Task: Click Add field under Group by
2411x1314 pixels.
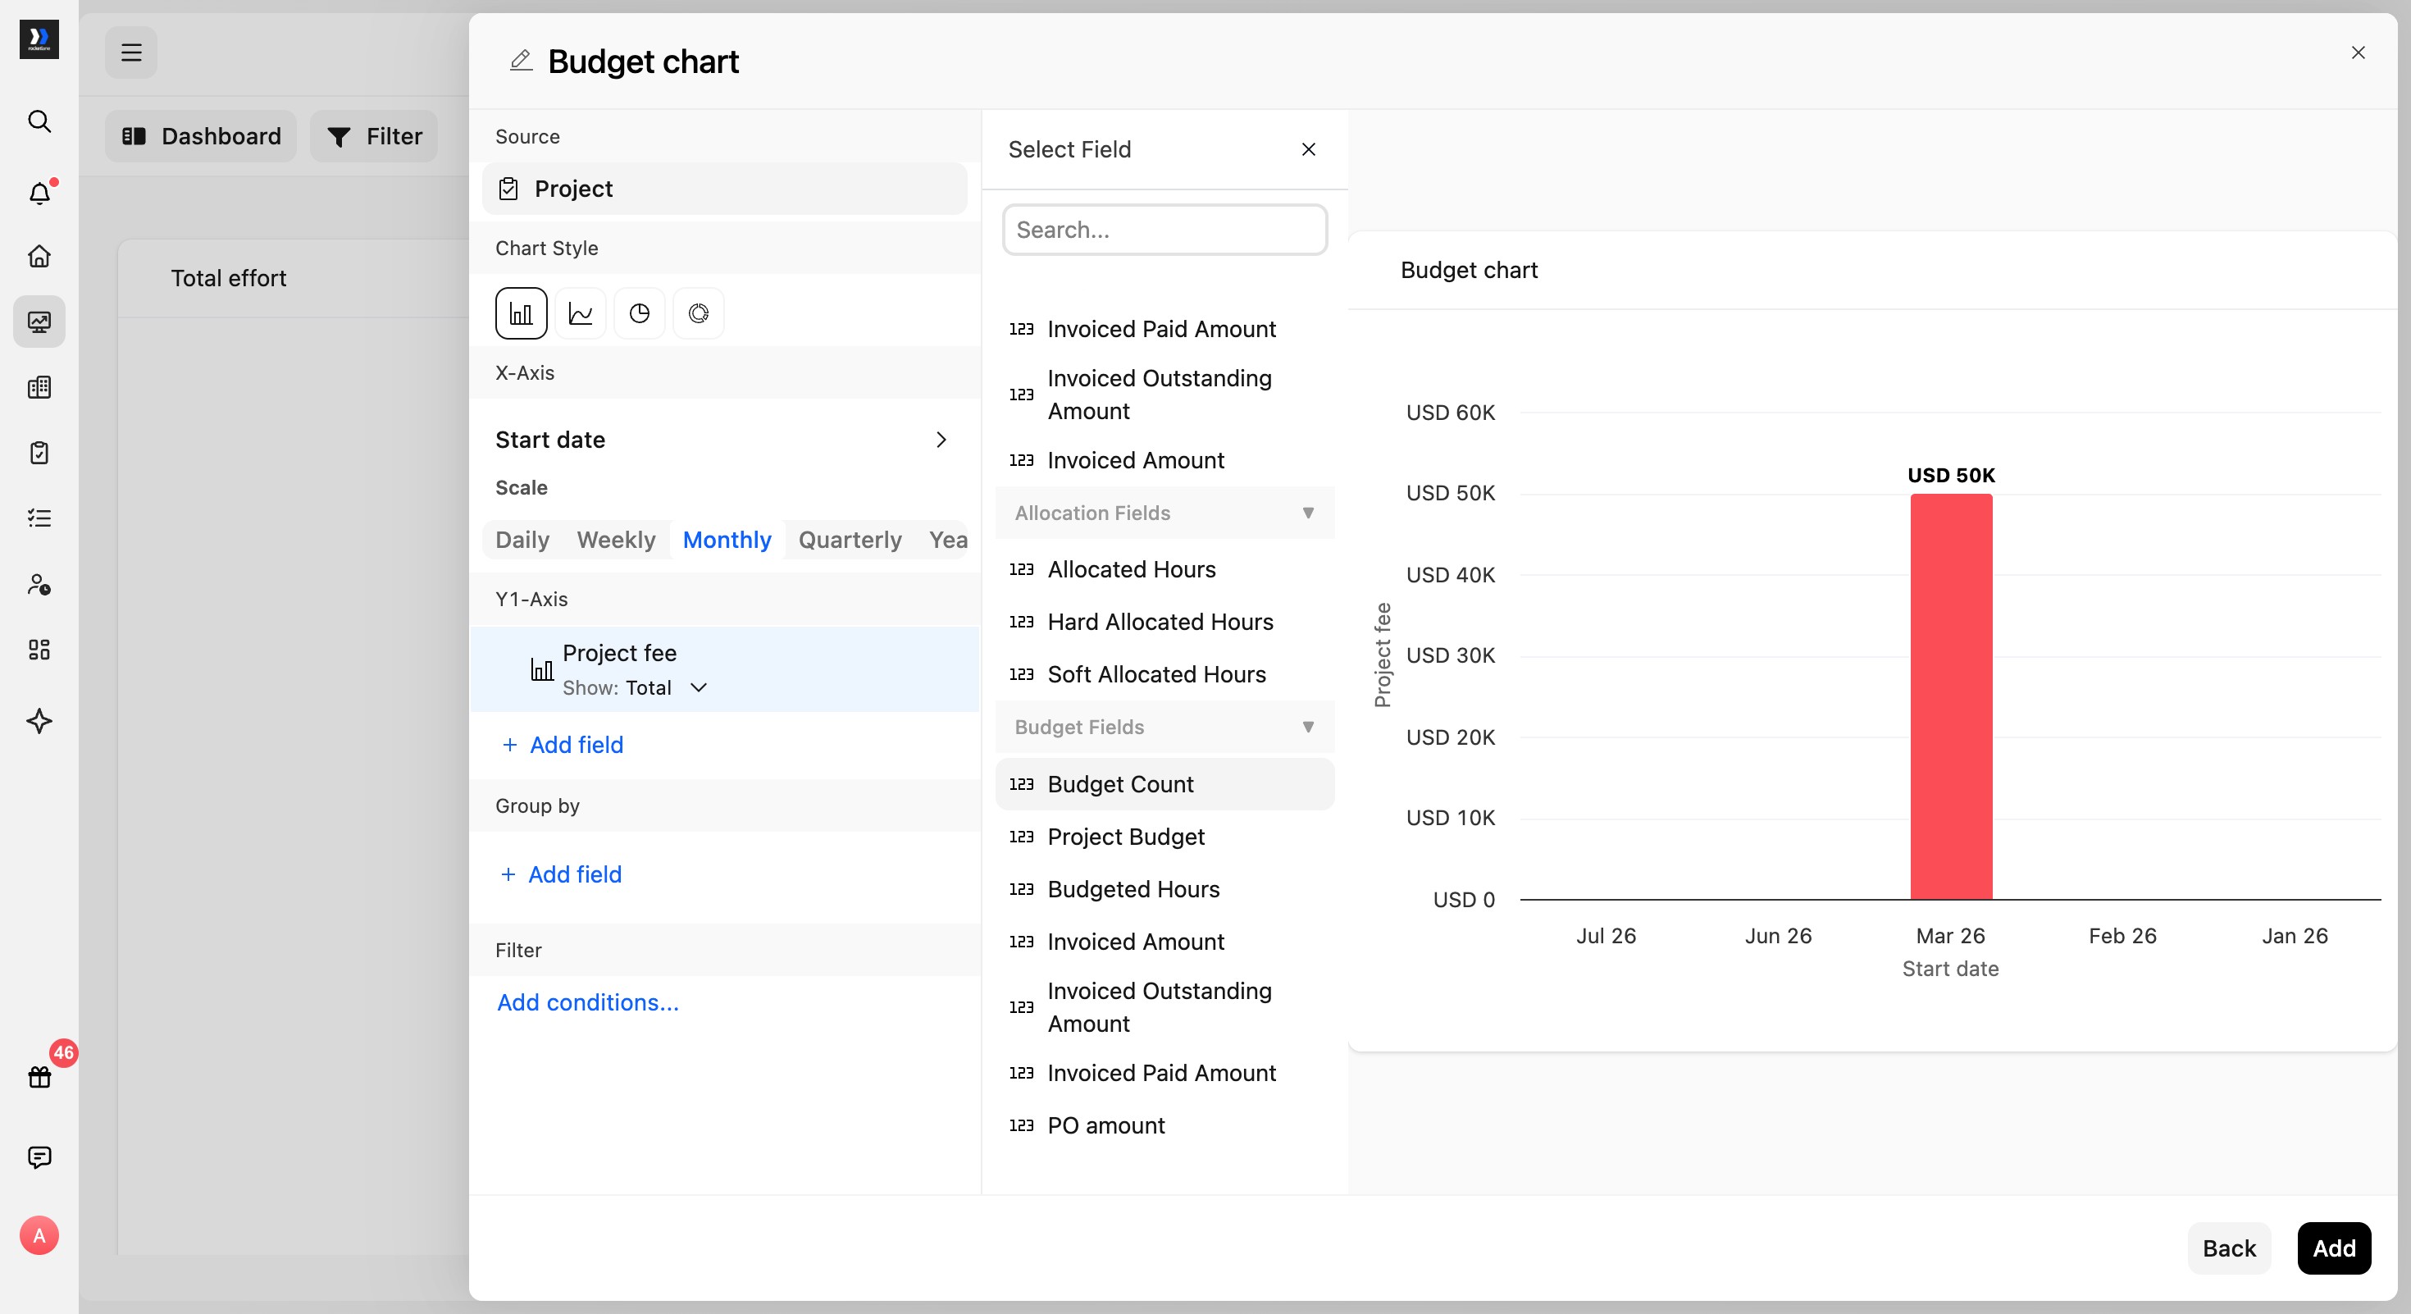Action: click(x=562, y=874)
